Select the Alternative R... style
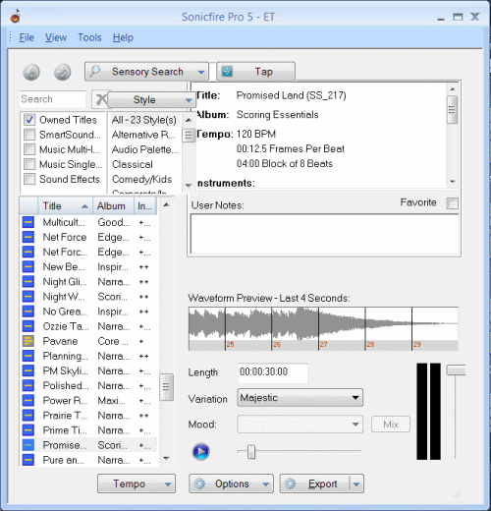The width and height of the screenshot is (491, 511). click(143, 135)
